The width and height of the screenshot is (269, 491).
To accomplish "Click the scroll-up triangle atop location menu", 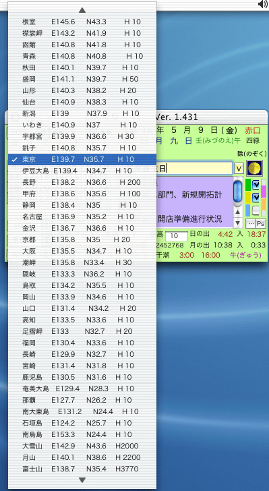I will click(x=82, y=10).
